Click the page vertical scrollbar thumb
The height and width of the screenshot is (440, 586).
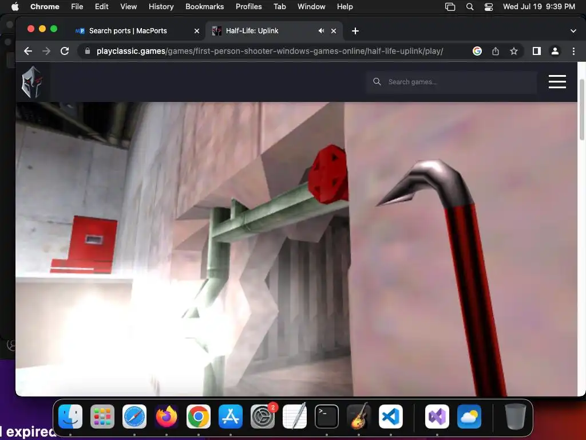click(x=581, y=109)
